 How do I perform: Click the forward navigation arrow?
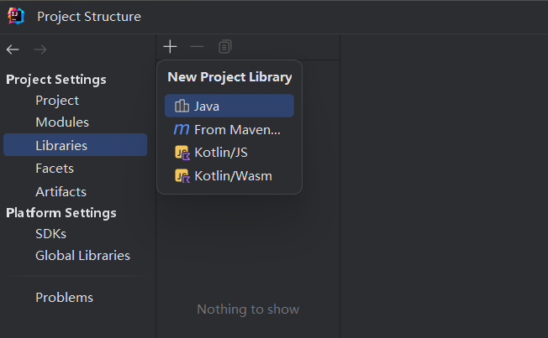(40, 49)
